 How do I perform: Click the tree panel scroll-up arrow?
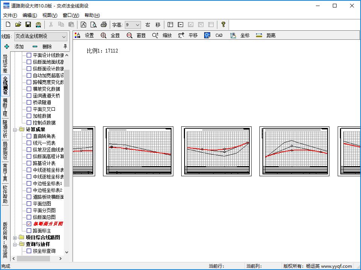pyautogui.click(x=67, y=55)
